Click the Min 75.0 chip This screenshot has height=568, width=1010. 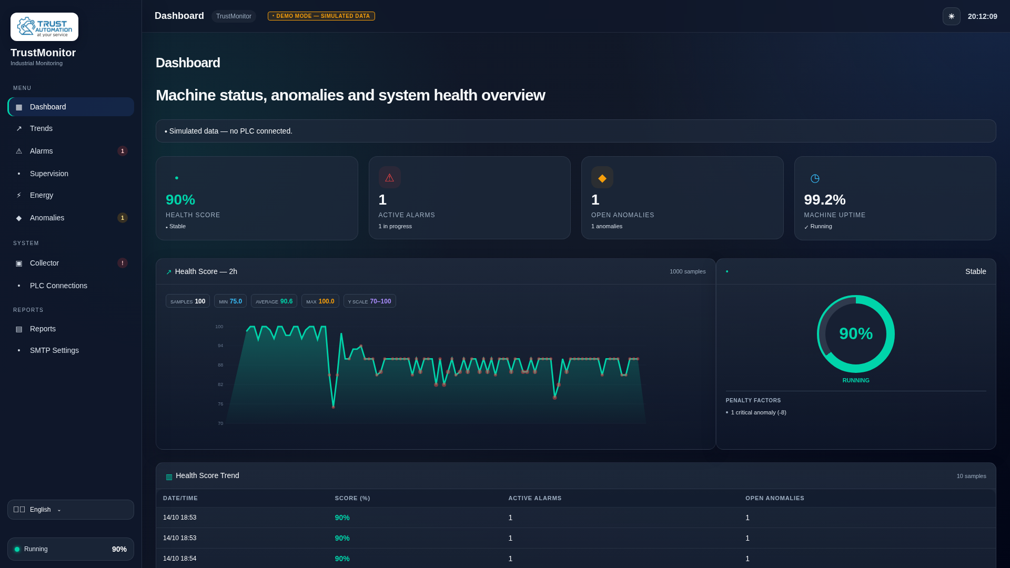pyautogui.click(x=230, y=301)
